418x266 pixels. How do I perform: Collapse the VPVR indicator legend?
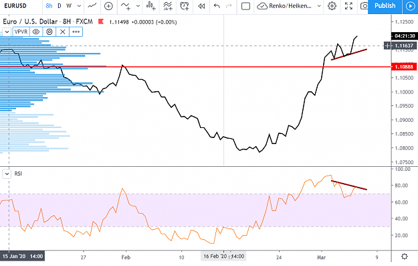(x=7, y=31)
